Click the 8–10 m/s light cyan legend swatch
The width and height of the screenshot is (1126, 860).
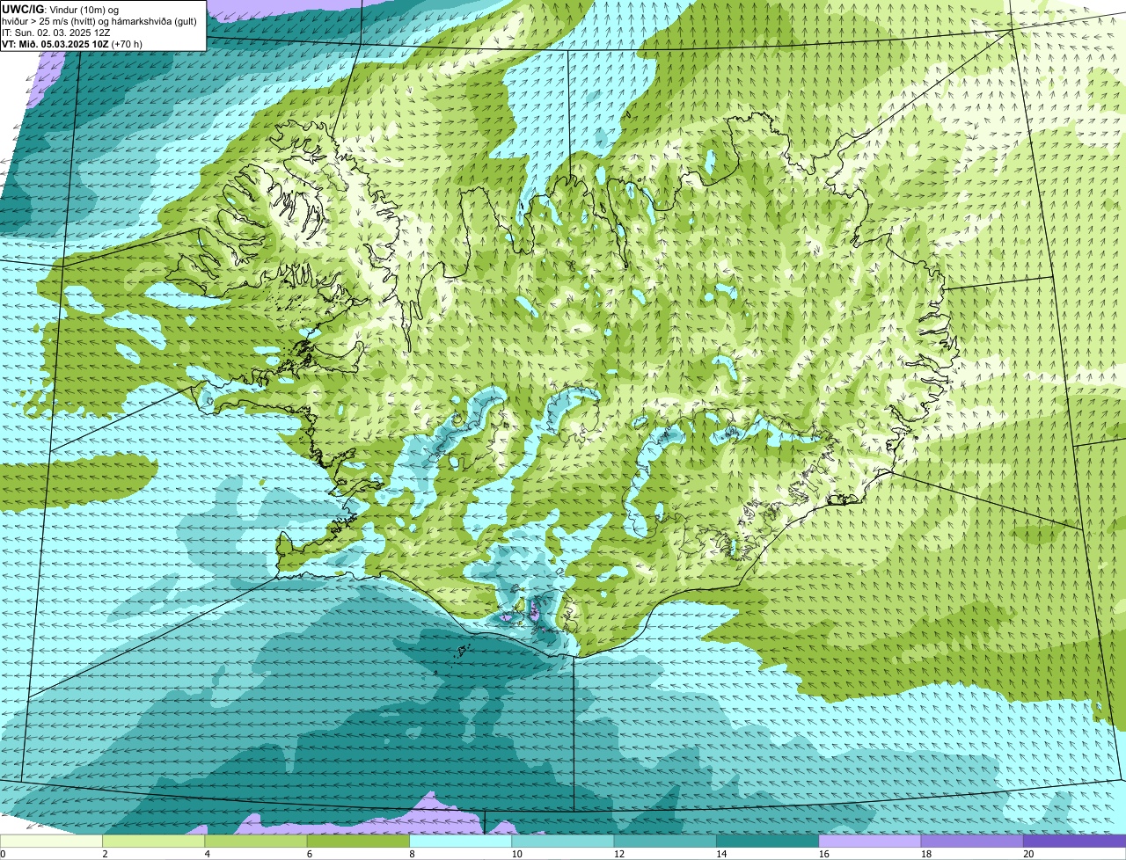click(x=461, y=841)
